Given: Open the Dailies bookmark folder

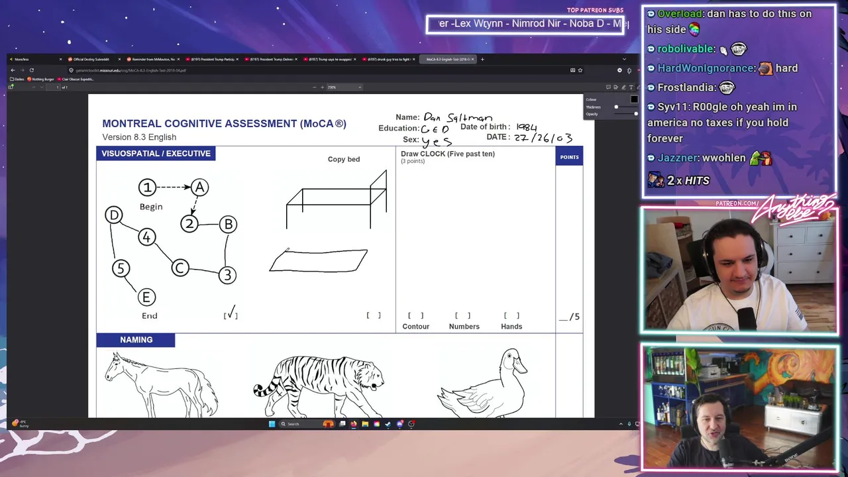Looking at the screenshot, I should tap(17, 79).
